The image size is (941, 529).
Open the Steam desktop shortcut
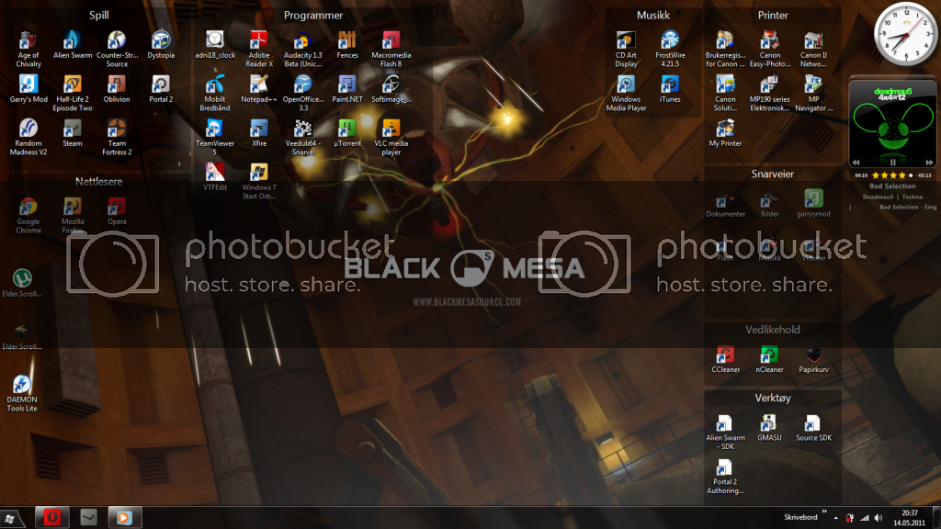72,129
